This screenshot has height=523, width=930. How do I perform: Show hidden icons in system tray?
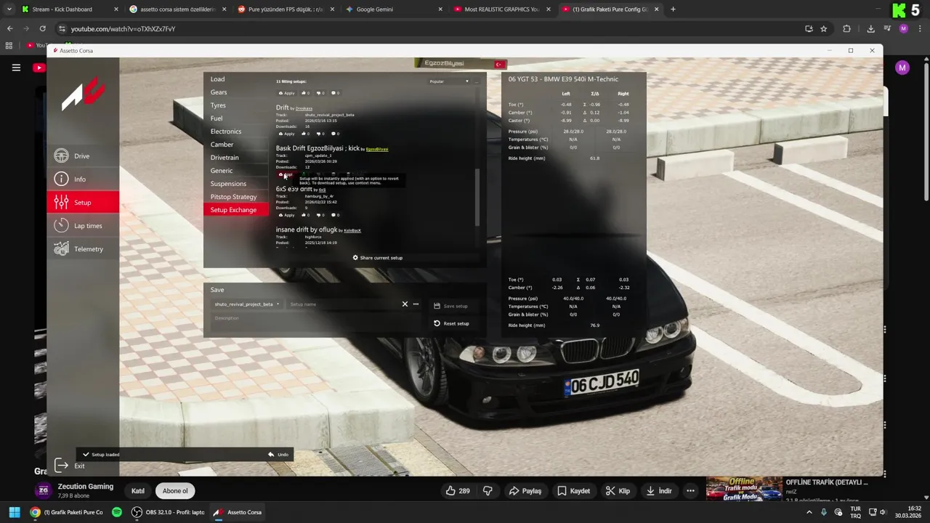click(809, 512)
